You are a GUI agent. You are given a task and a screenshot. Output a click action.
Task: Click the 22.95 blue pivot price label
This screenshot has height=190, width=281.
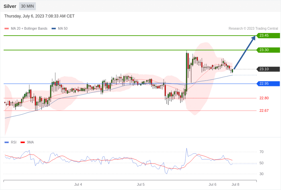point(268,84)
